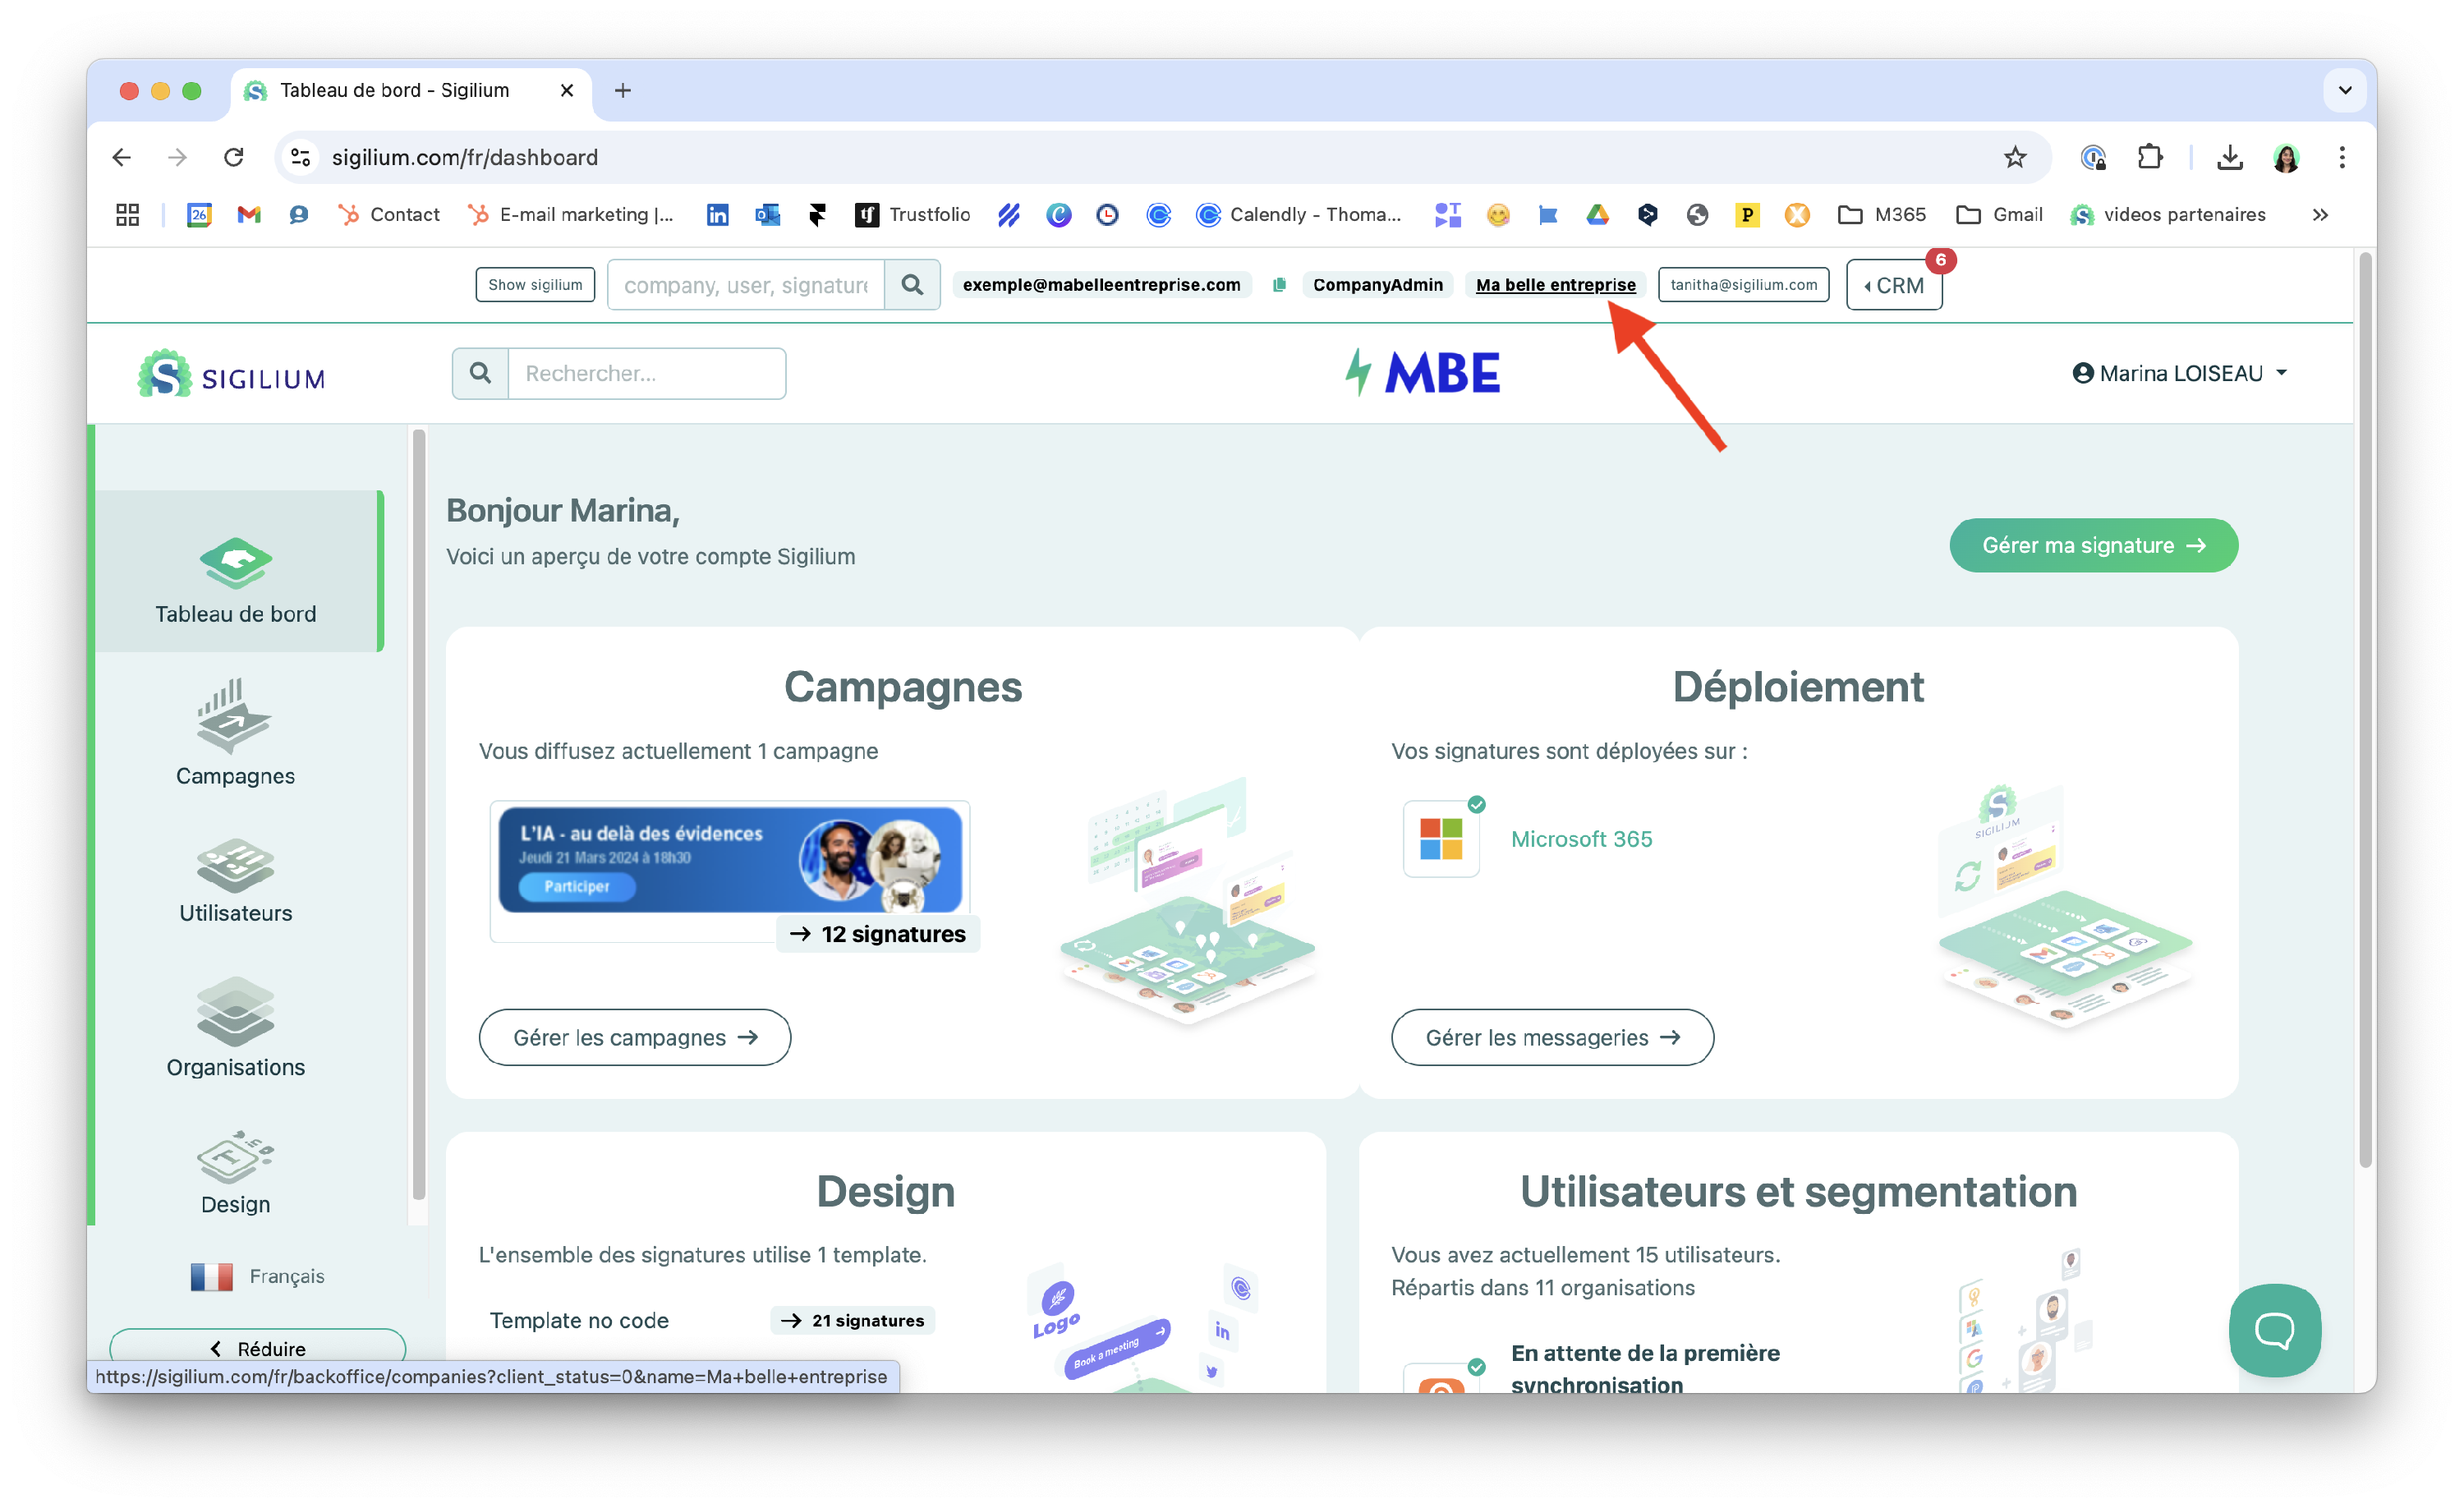
Task: Show more bookmarks with double chevron
Action: [x=2320, y=214]
